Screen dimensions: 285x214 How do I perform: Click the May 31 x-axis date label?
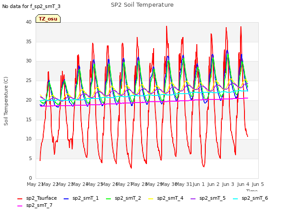click(183, 184)
